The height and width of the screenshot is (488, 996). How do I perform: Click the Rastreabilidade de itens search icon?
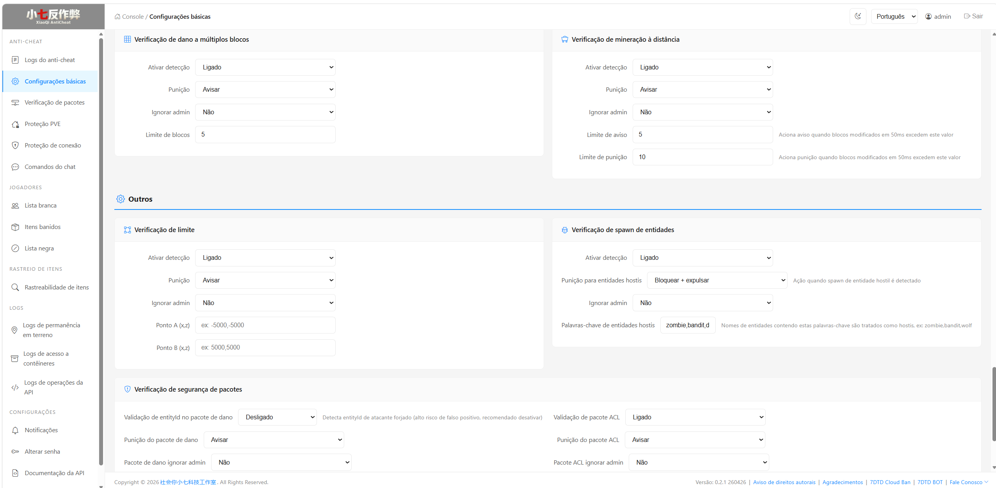click(x=15, y=287)
